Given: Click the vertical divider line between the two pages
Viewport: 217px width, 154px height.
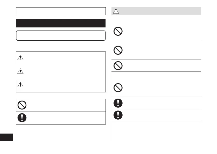Looking at the screenshot, I should coord(109,78).
